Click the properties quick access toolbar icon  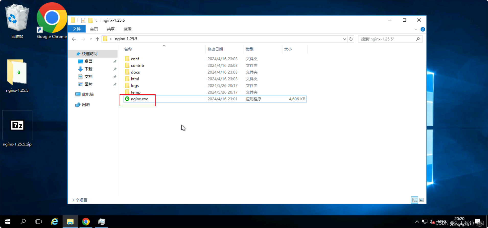click(83, 20)
